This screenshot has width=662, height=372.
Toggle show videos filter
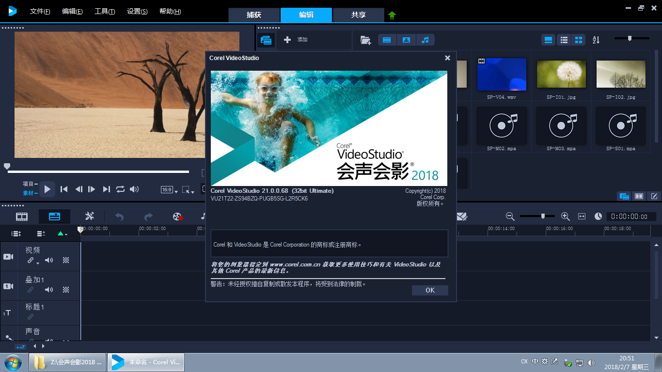click(387, 40)
